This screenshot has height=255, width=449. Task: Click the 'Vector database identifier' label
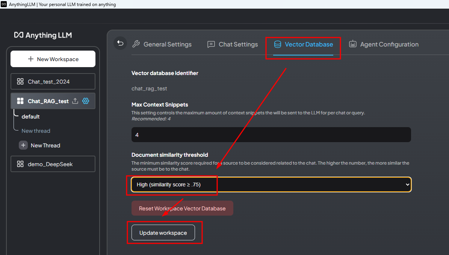165,73
